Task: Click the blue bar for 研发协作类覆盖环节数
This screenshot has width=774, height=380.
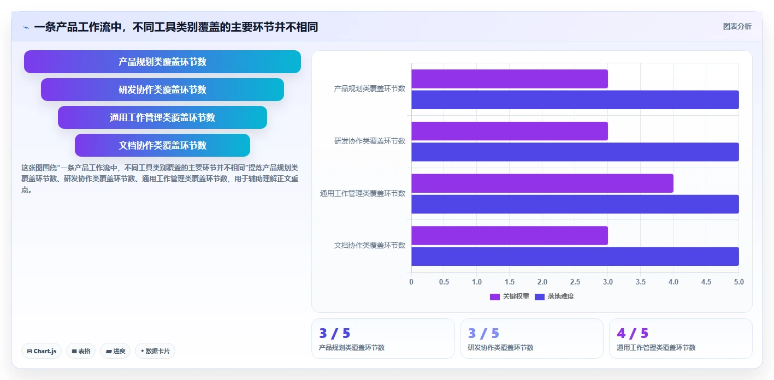Action: pyautogui.click(x=575, y=152)
